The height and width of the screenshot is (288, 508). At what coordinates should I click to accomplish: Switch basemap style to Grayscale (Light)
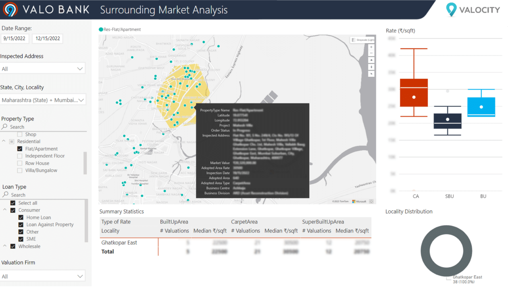pos(362,40)
